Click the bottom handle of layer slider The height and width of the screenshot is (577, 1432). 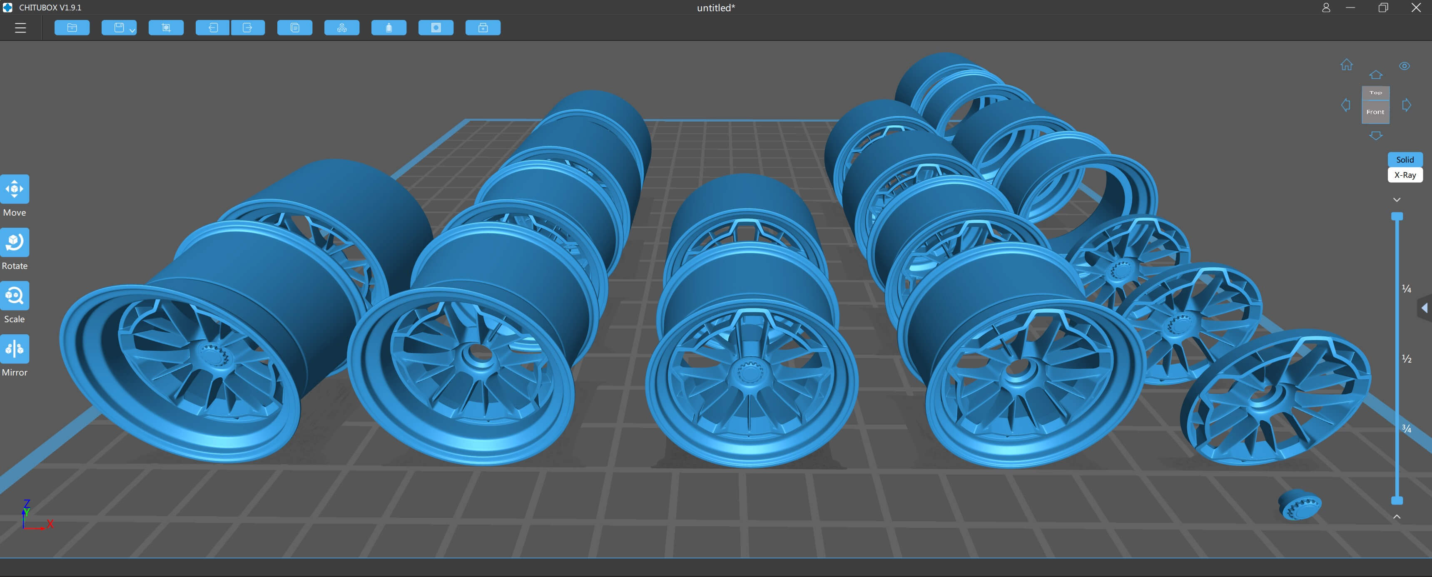coord(1397,500)
